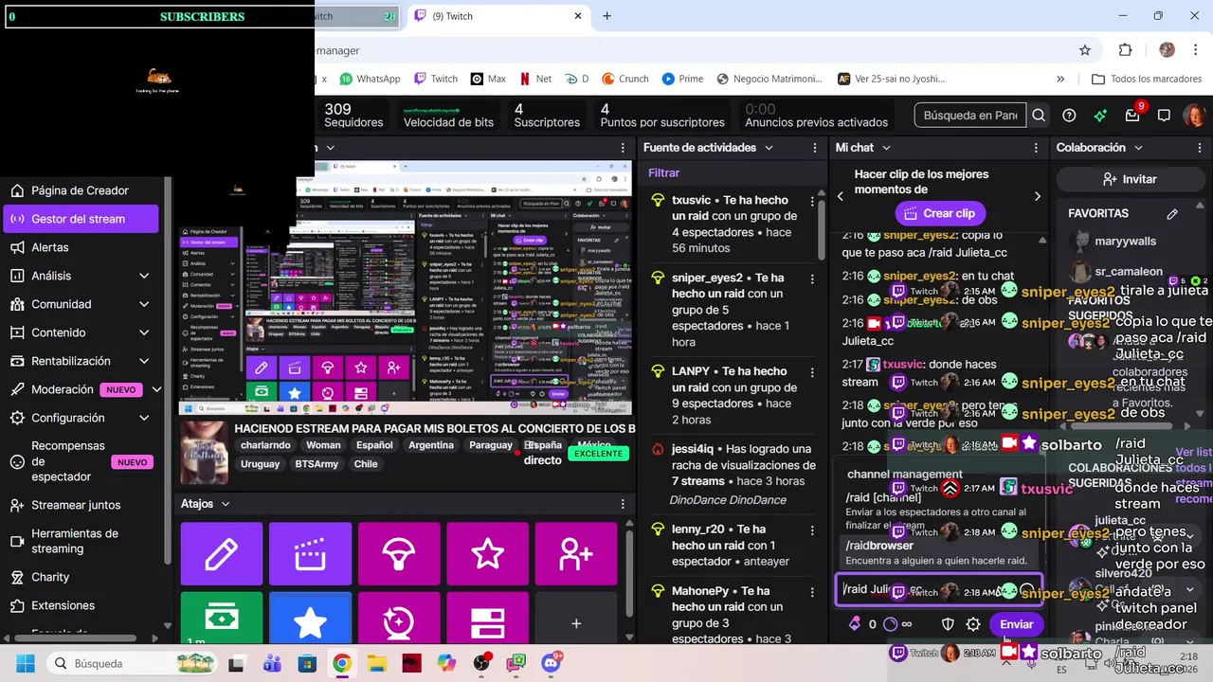Open Microsoft Store from the taskbar

(307, 663)
